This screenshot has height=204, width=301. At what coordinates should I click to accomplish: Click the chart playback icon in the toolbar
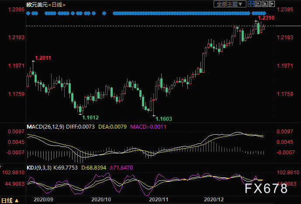(x=265, y=4)
